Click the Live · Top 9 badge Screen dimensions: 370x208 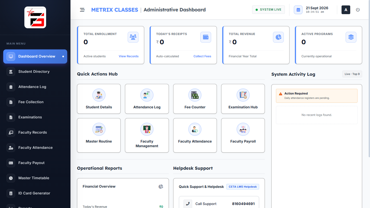tap(352, 74)
